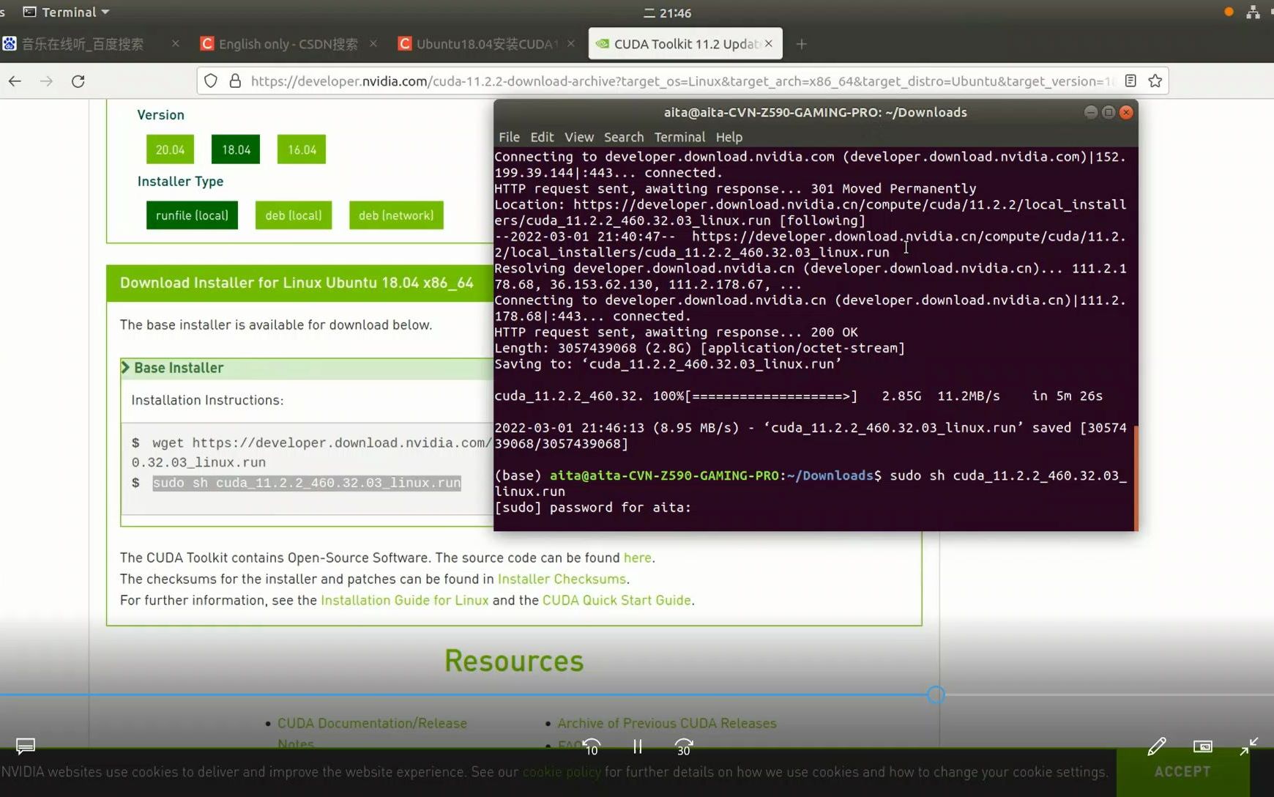
Task: Switch to the Baidu music search tab
Action: click(82, 44)
